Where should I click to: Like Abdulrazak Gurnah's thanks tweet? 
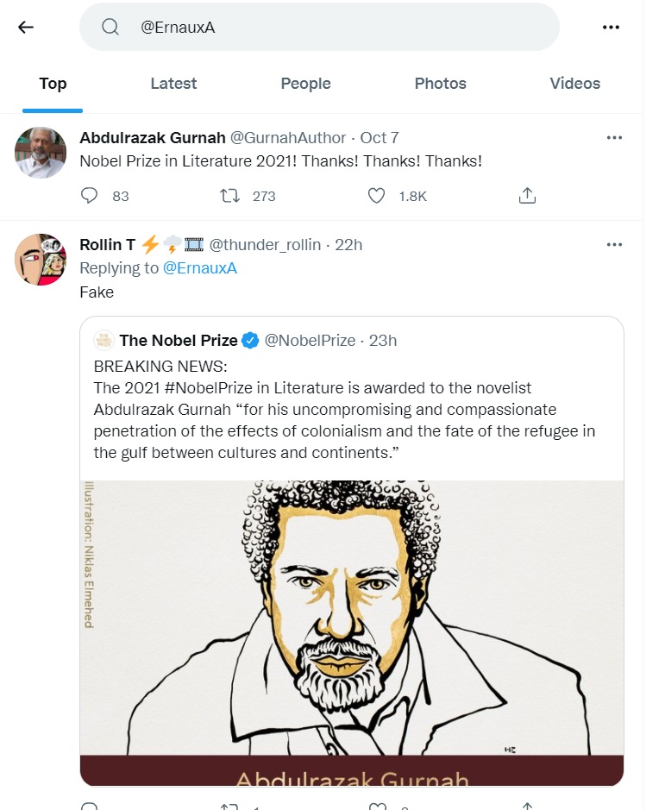pyautogui.click(x=376, y=196)
